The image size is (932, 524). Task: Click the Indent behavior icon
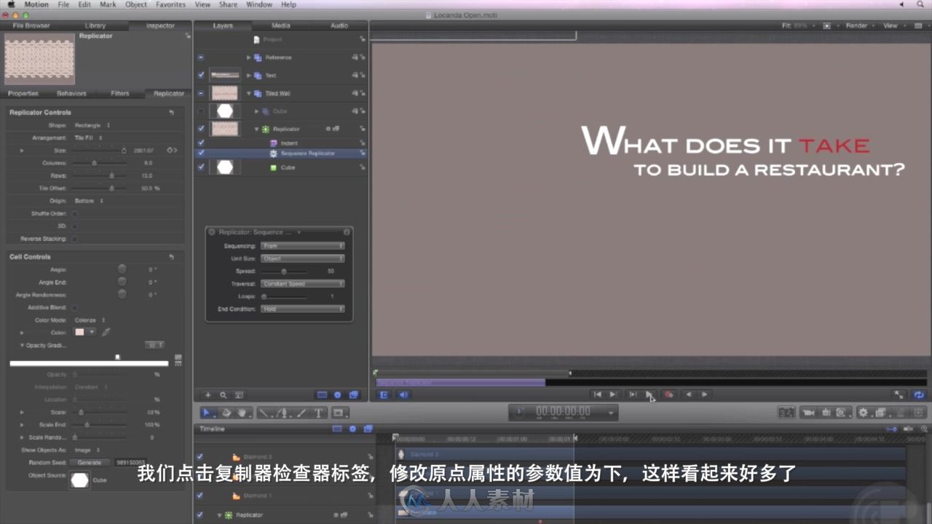click(274, 143)
